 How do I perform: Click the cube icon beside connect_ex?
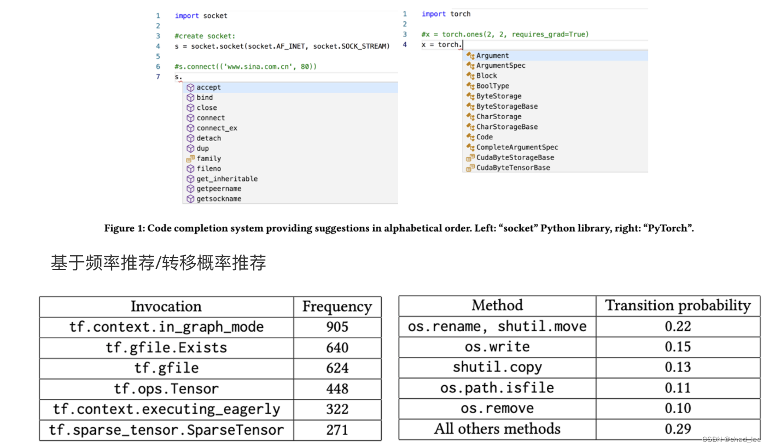[x=190, y=128]
